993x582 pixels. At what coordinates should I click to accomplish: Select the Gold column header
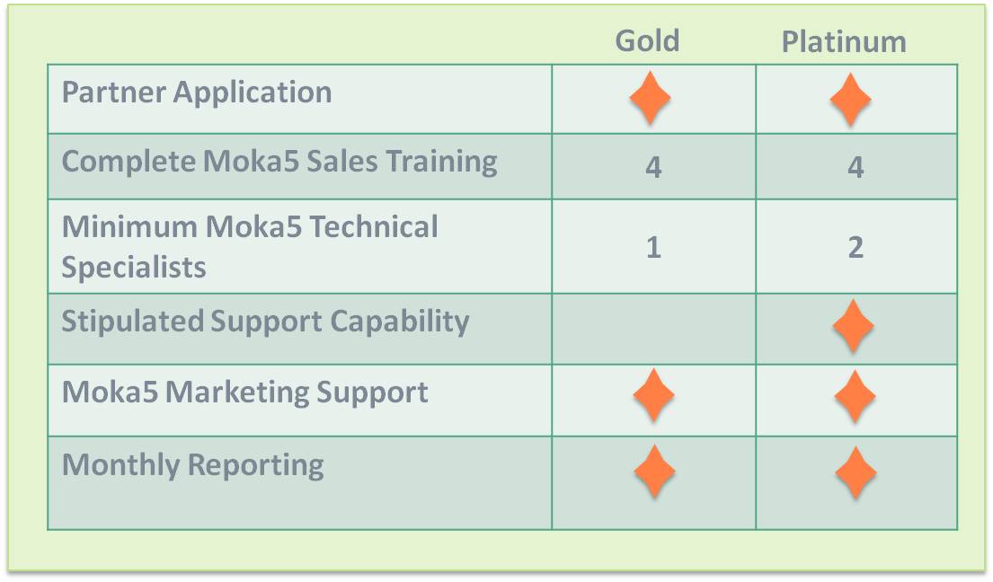click(647, 41)
